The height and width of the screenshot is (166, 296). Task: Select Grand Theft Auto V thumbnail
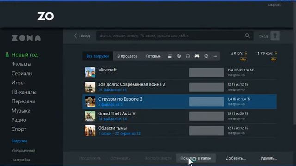click(x=90, y=116)
